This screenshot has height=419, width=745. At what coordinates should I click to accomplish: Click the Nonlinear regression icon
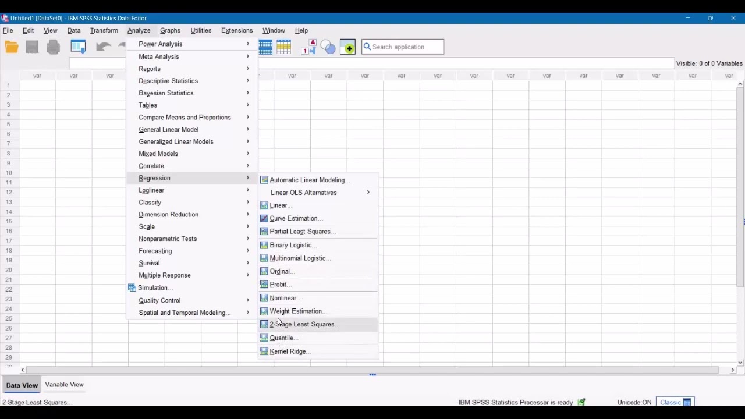pyautogui.click(x=264, y=298)
